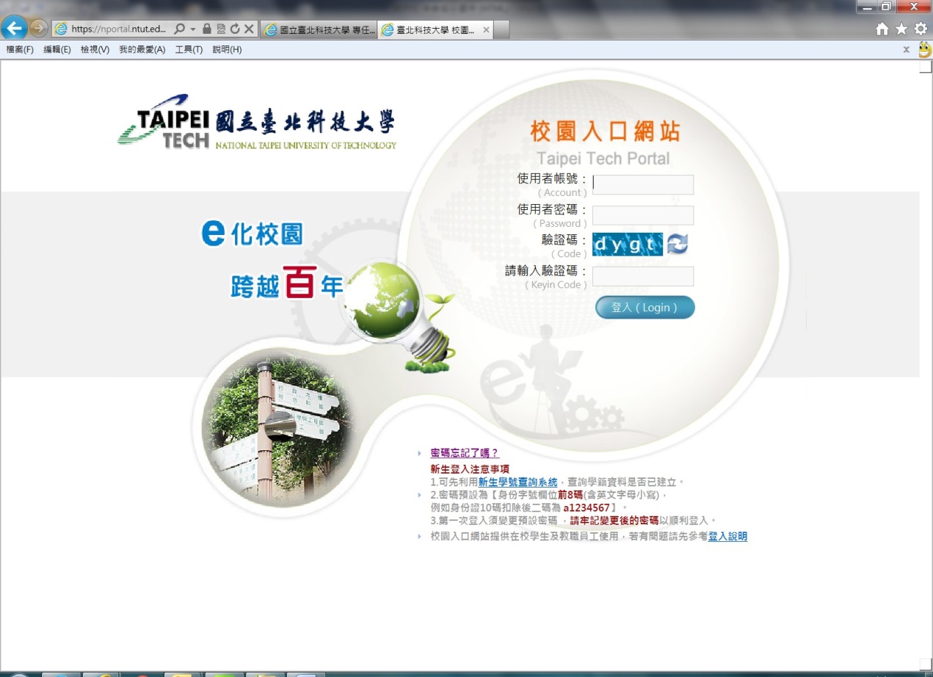The image size is (933, 677).
Task: Open the gear Tools settings icon
Action: click(921, 29)
